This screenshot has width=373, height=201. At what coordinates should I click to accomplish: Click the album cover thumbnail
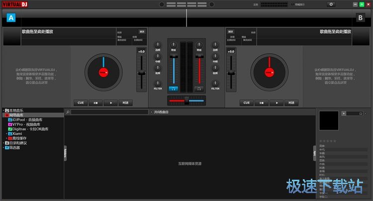click(329, 120)
